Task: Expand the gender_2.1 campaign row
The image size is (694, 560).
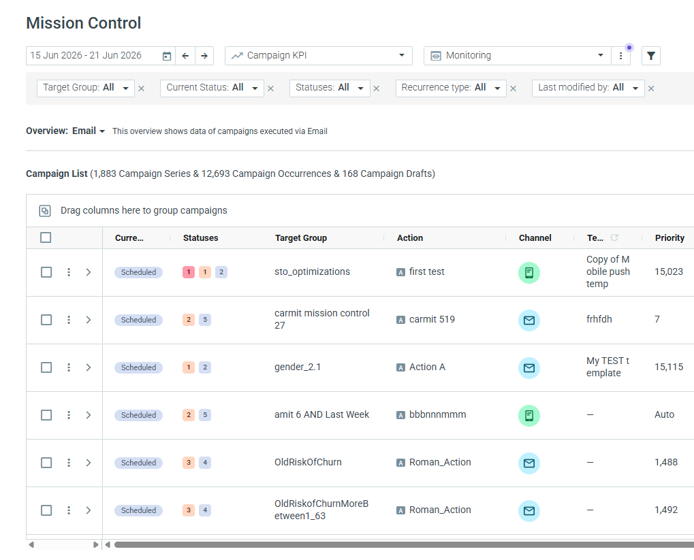Action: (89, 367)
